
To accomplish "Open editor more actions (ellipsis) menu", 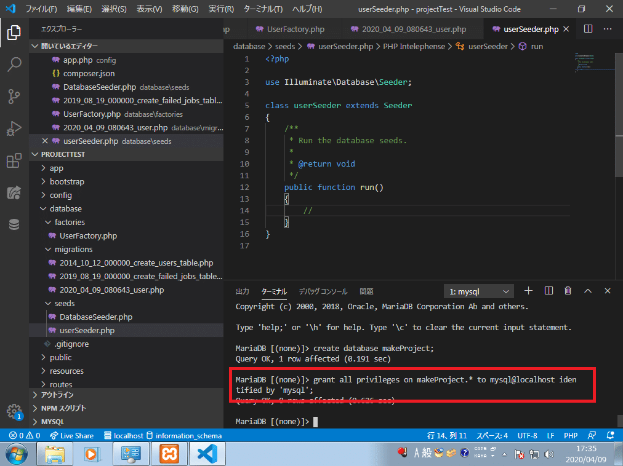I will point(608,29).
